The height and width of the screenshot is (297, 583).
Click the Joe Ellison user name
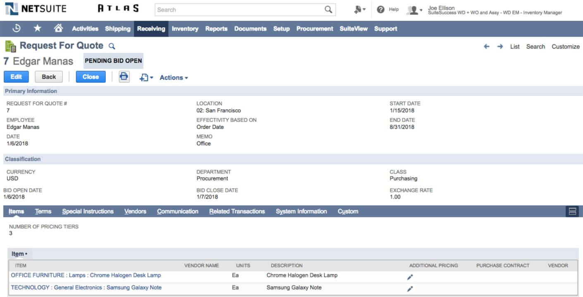[442, 8]
